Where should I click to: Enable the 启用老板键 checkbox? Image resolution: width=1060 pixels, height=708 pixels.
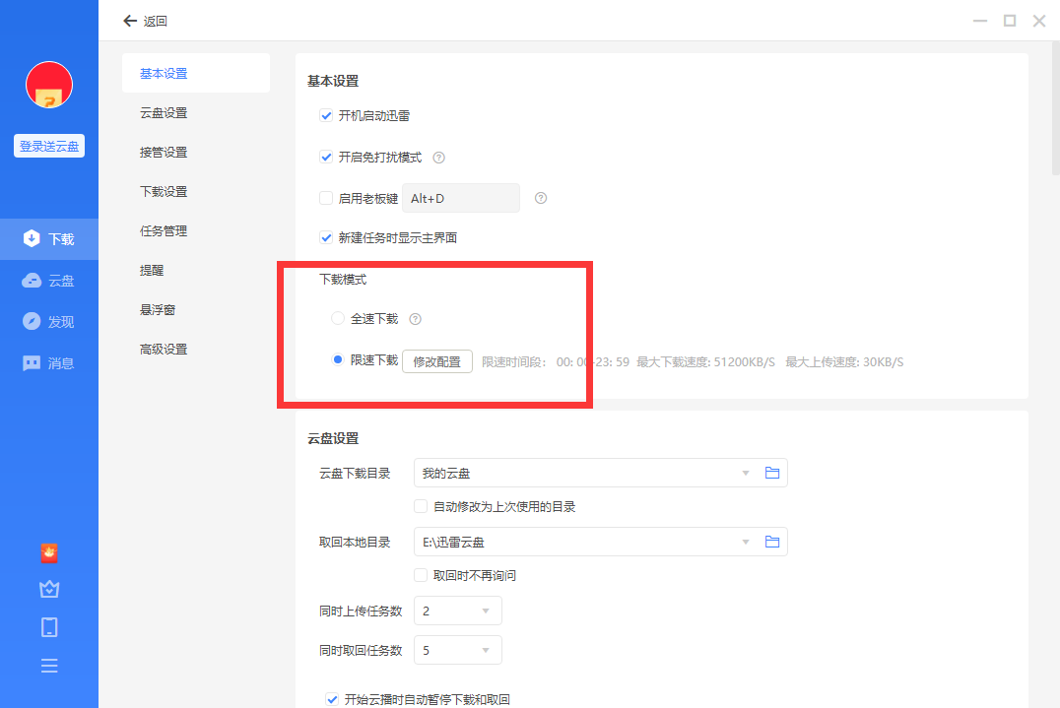(x=326, y=198)
